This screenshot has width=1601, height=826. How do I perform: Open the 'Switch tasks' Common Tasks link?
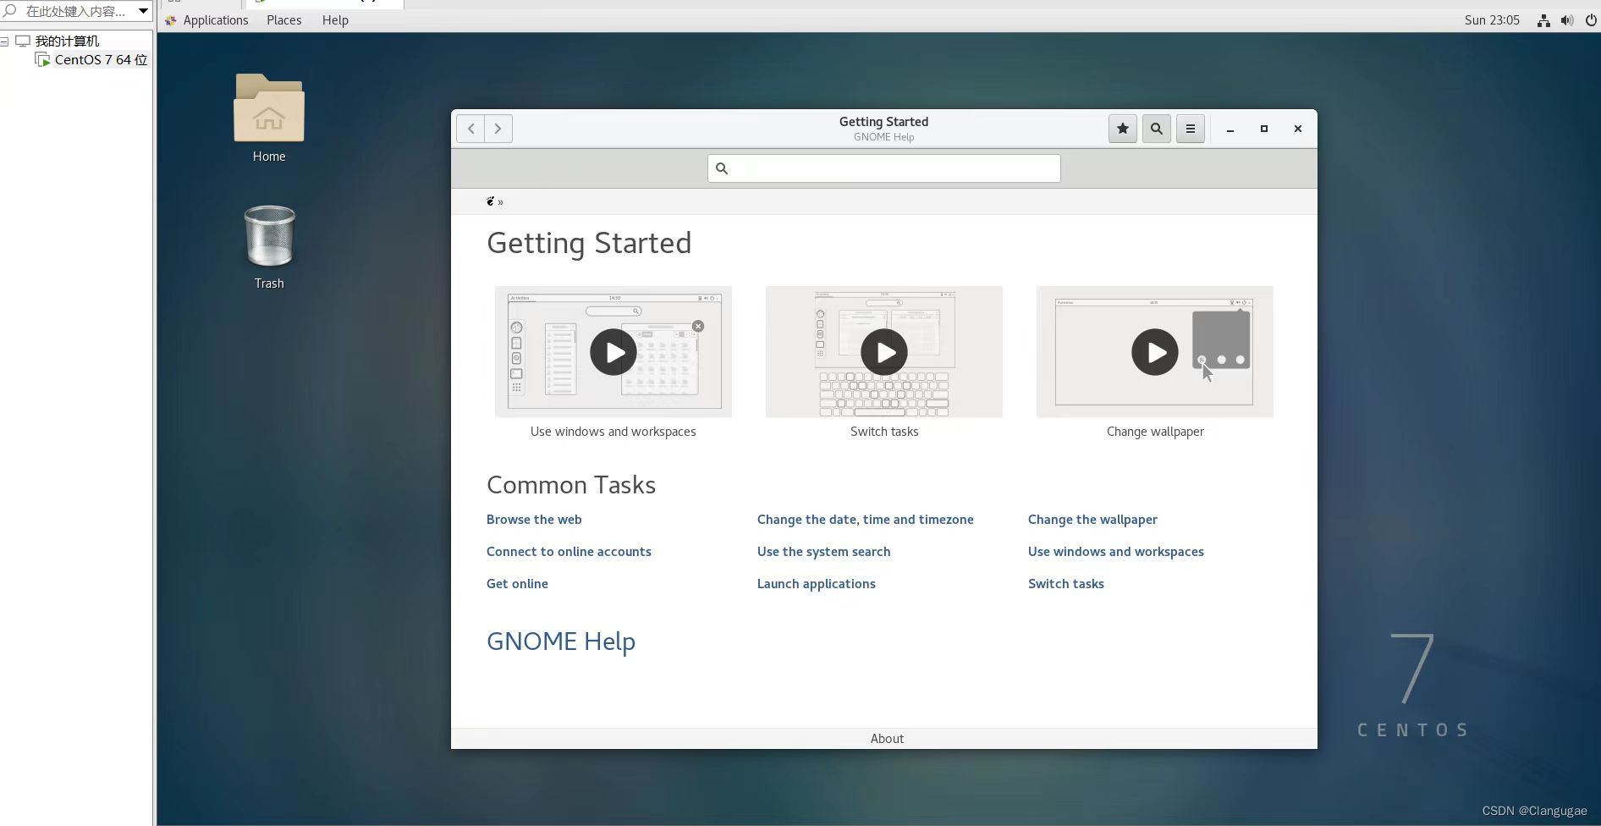[x=1065, y=584]
